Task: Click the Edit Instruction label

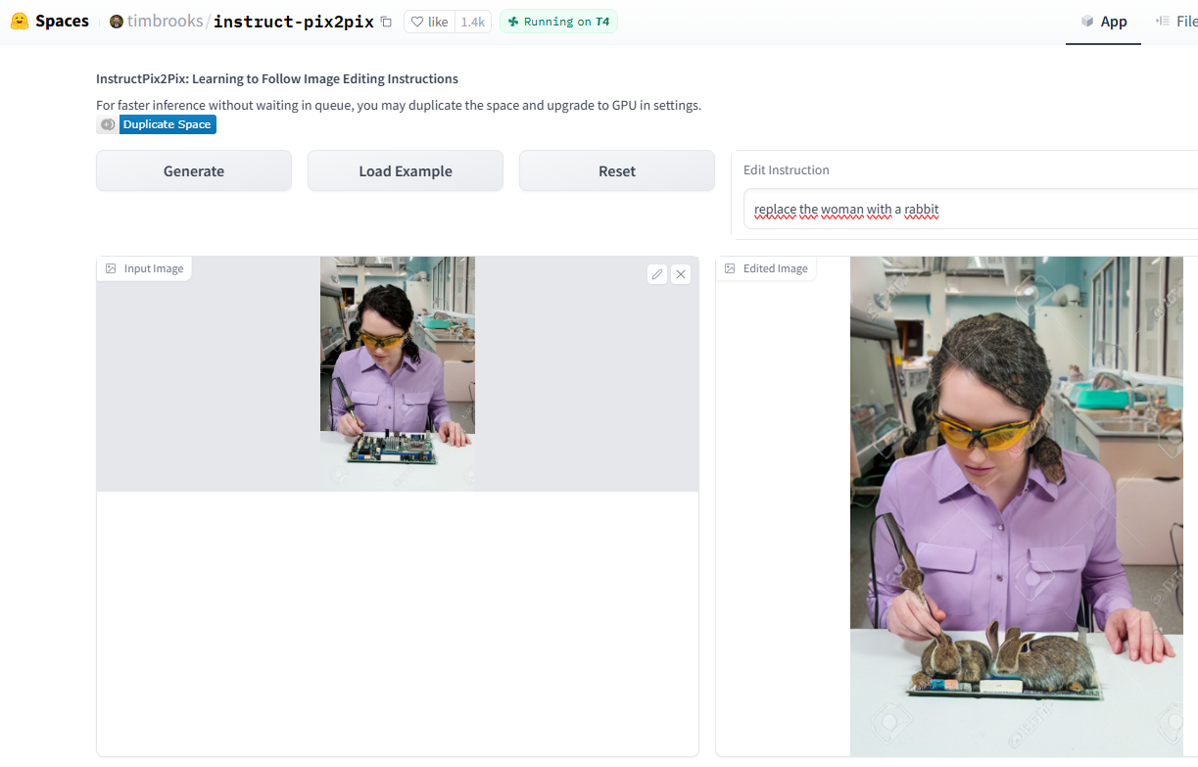Action: coord(787,169)
